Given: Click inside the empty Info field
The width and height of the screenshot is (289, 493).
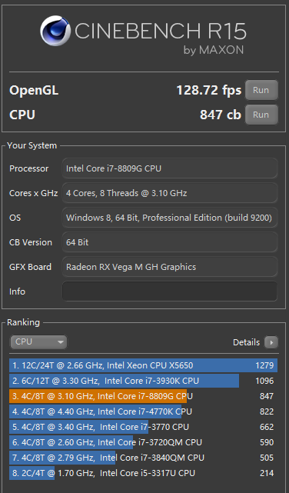Looking at the screenshot, I should point(170,291).
